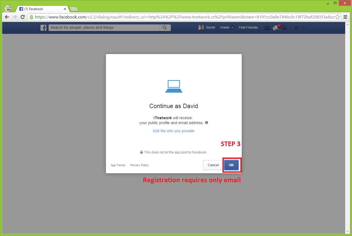Focus the Facebook search field
This screenshot has width=352, height=236.
pyautogui.click(x=103, y=27)
